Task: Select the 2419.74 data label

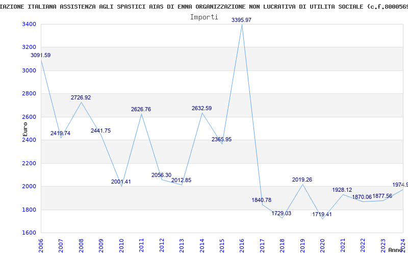Action: [60, 133]
